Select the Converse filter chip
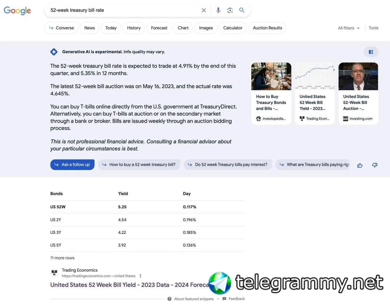Image resolution: width=390 pixels, height=305 pixels. [x=61, y=28]
